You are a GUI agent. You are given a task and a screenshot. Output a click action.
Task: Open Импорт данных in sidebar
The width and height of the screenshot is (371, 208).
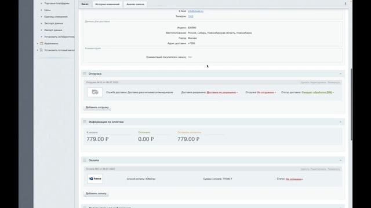[x=53, y=30]
